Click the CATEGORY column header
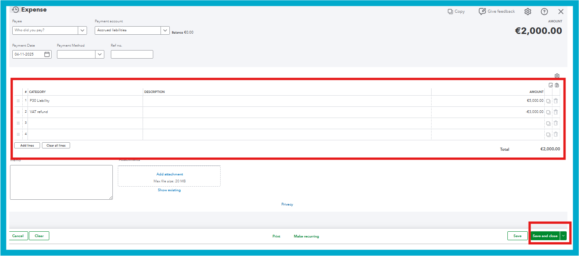This screenshot has height=256, width=579. coord(37,92)
